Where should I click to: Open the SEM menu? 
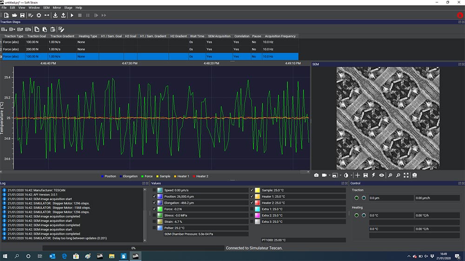(x=46, y=8)
